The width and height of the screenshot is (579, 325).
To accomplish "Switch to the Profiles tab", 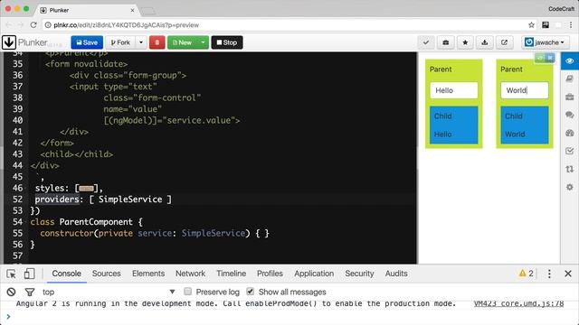I will point(270,274).
